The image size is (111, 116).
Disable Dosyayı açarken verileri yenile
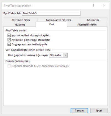(9, 44)
